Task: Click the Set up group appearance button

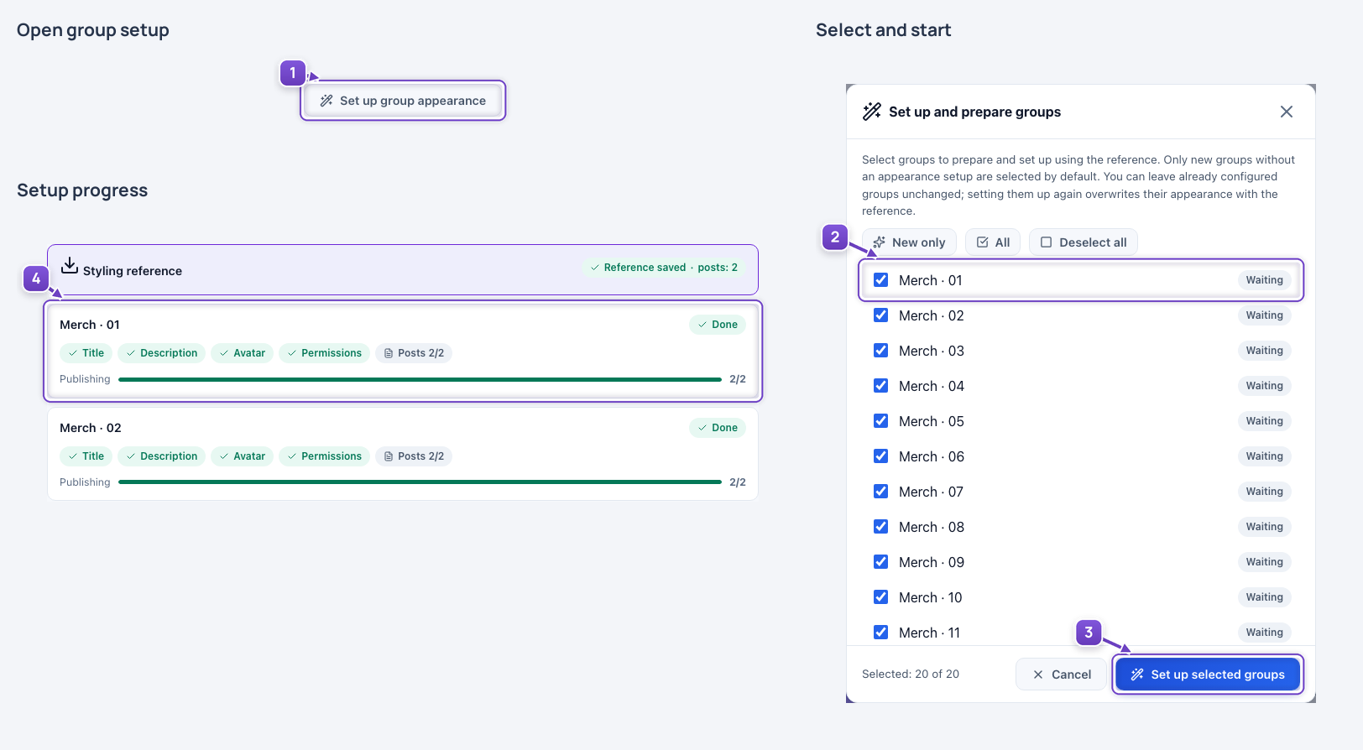Action: pyautogui.click(x=403, y=101)
